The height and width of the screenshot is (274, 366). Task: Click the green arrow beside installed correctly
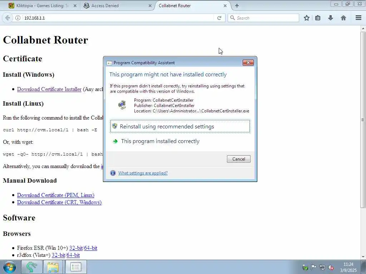click(x=115, y=141)
